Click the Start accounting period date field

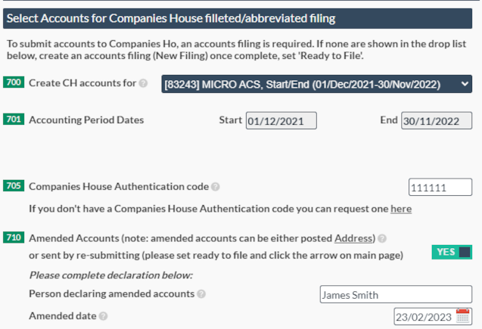281,120
